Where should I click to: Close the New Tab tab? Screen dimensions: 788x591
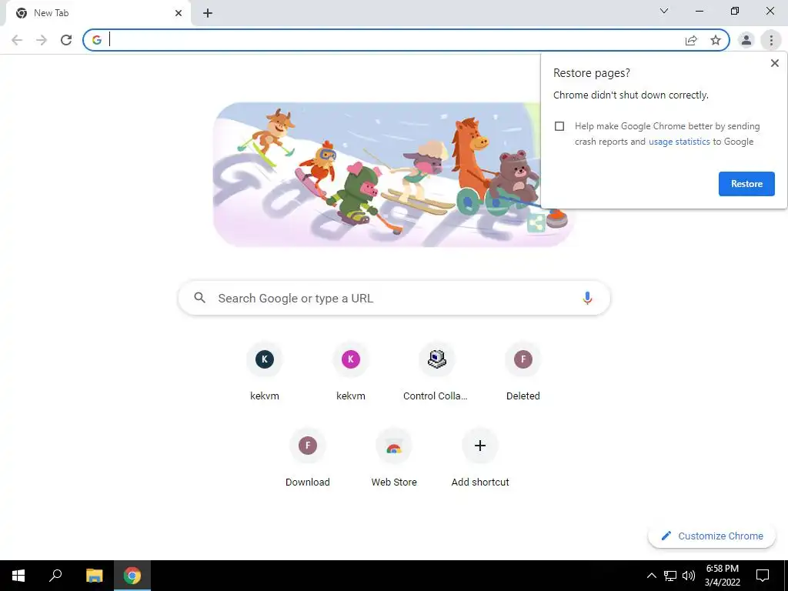coord(179,13)
